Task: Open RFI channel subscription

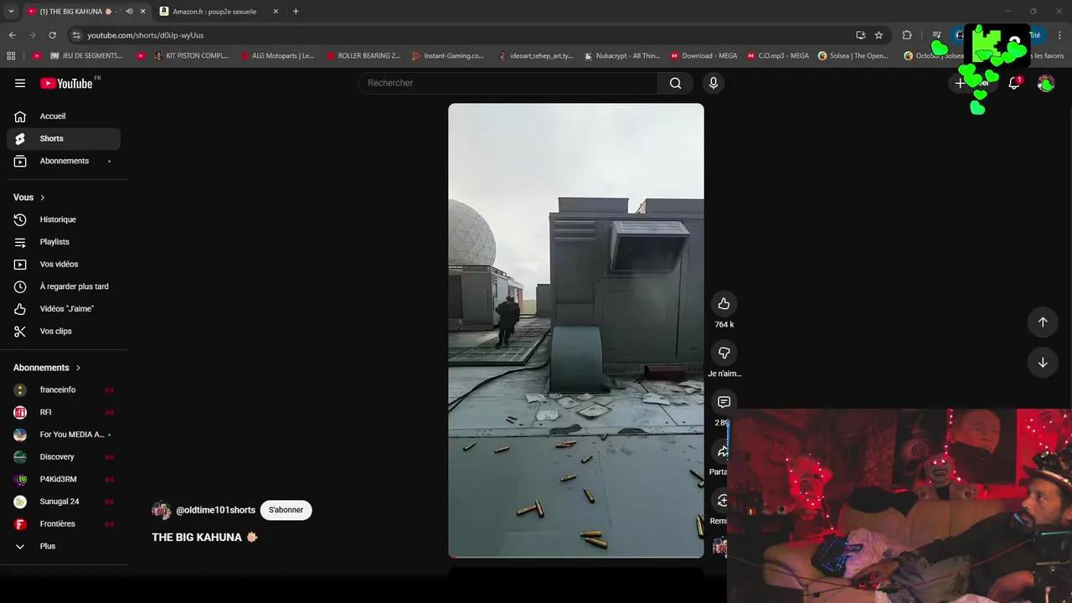Action: (63, 412)
